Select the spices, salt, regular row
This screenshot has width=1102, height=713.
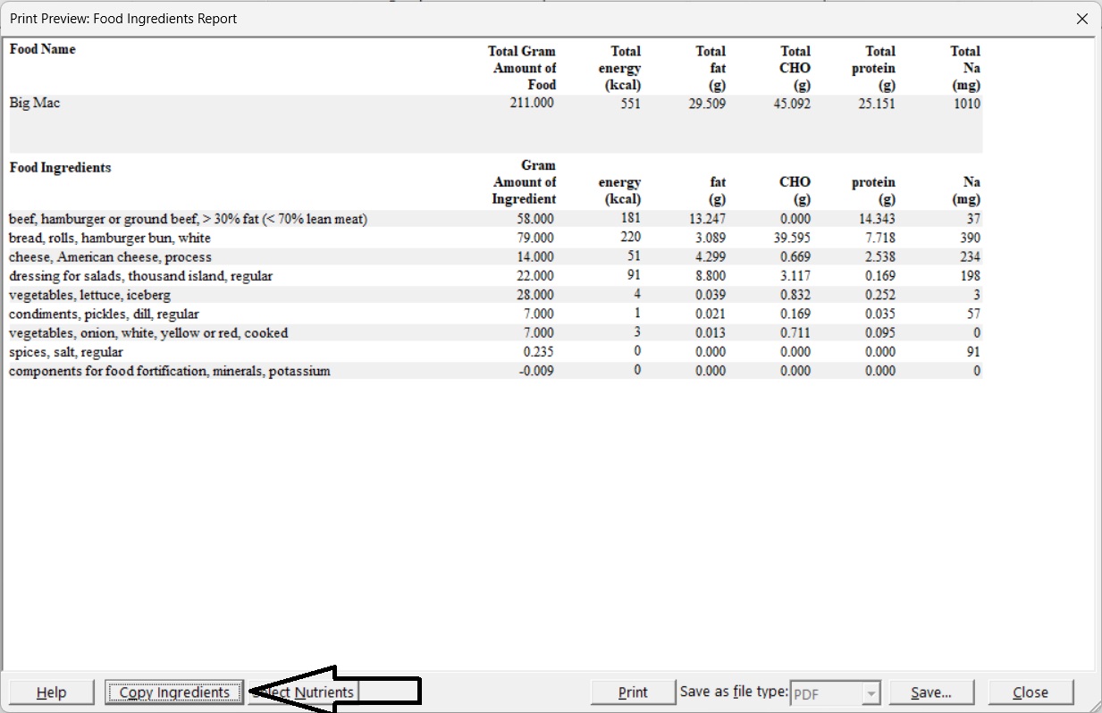point(66,352)
